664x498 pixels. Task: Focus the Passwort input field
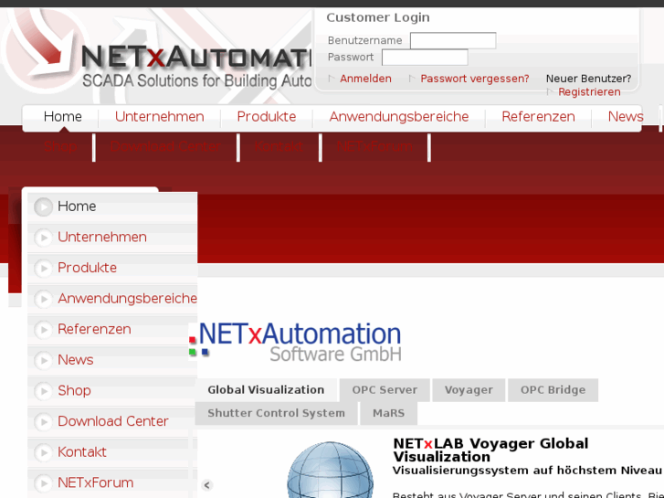[x=425, y=58]
